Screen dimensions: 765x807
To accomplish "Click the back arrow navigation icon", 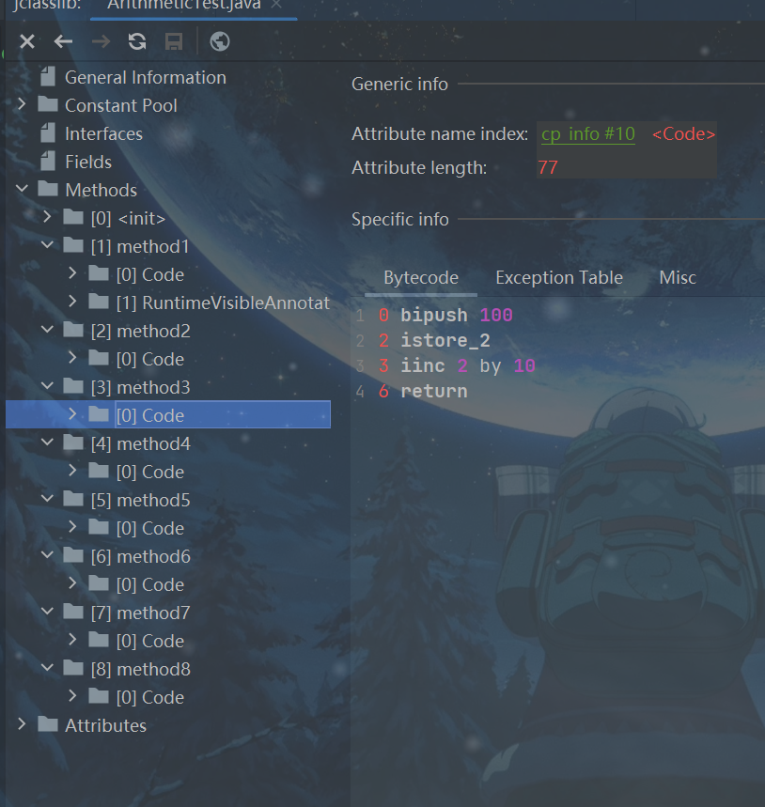I will click(63, 41).
